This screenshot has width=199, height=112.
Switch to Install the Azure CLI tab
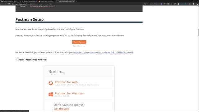tap(47, 1)
